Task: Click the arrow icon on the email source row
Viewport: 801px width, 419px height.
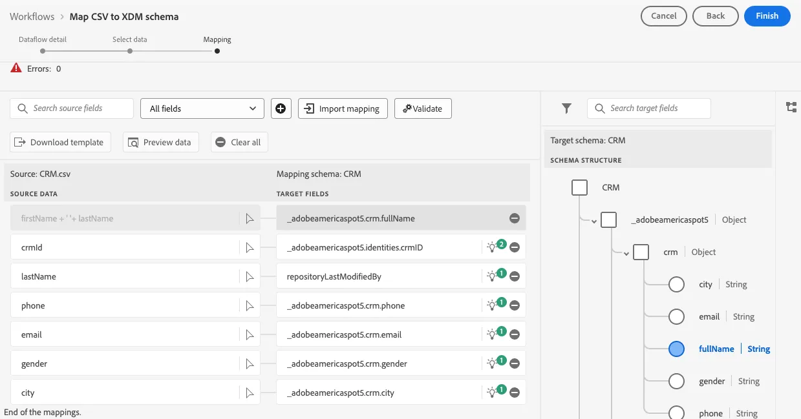Action: pyautogui.click(x=250, y=334)
